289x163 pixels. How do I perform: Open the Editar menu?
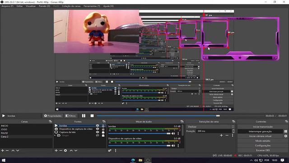pos(19,6)
